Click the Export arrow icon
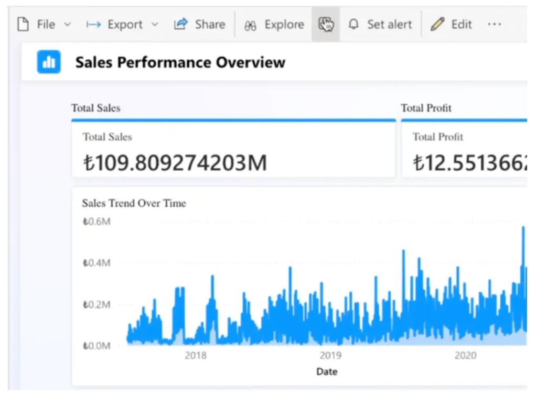 pyautogui.click(x=94, y=25)
